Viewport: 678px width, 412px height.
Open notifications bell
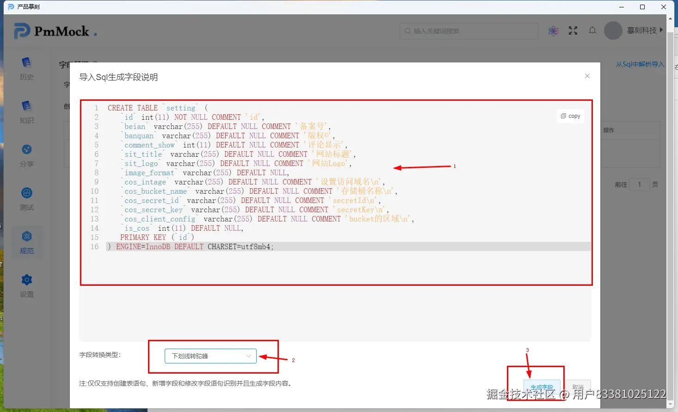592,31
